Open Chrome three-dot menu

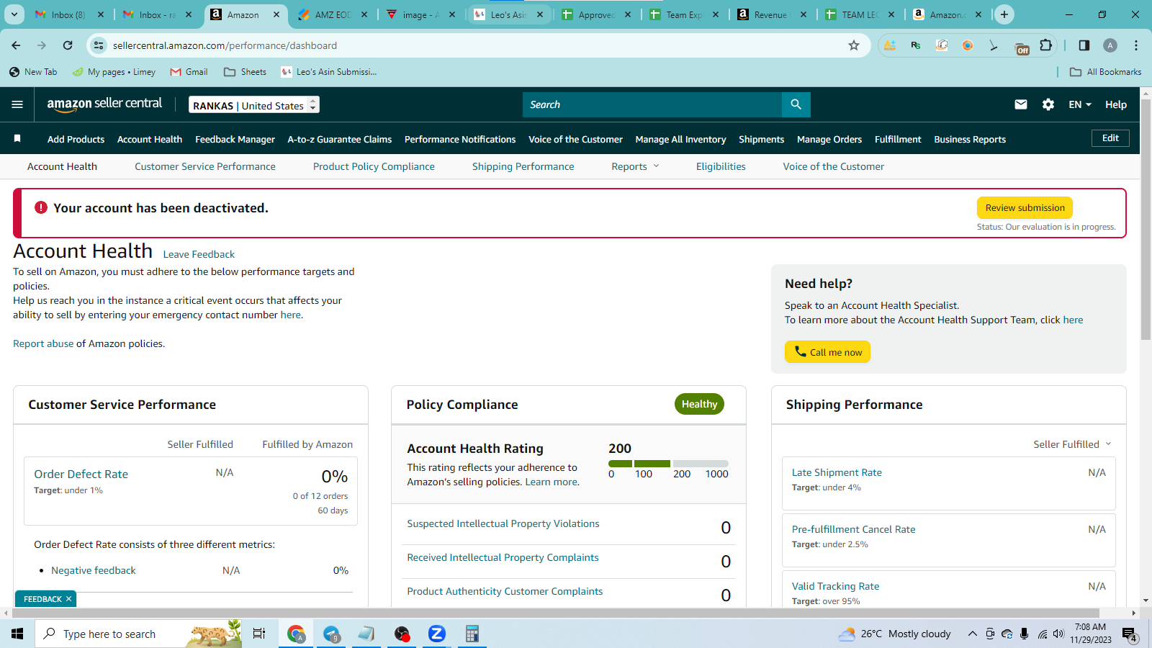tap(1136, 45)
